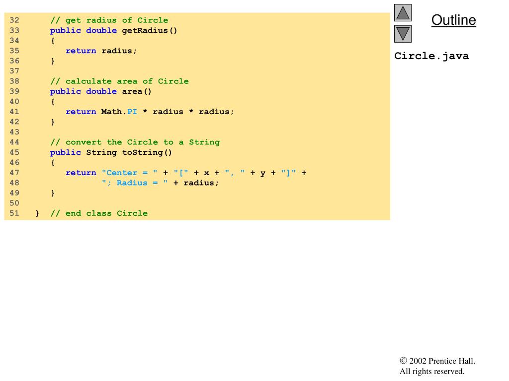Viewport: 509px width, 381px height.
Task: Click comment '// convert the Circle to a String'
Action: [135, 142]
